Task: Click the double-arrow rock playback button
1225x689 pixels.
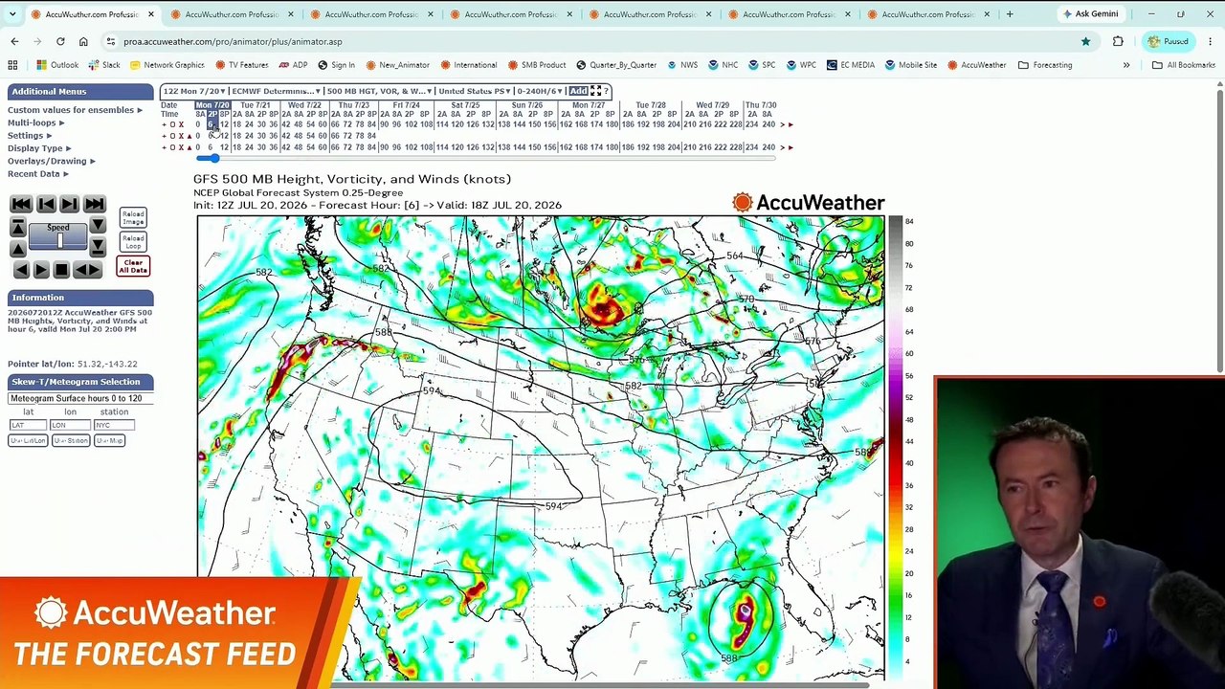Action: click(x=87, y=271)
